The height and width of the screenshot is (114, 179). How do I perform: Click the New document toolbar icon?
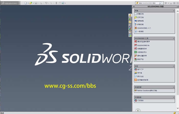pyautogui.click(x=25, y=3)
